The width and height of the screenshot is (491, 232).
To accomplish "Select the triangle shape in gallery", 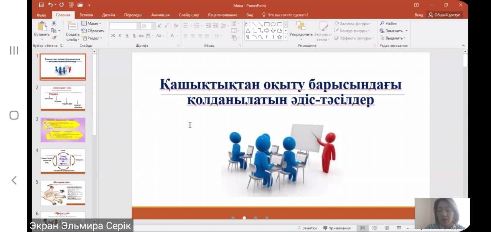I will point(248,30).
